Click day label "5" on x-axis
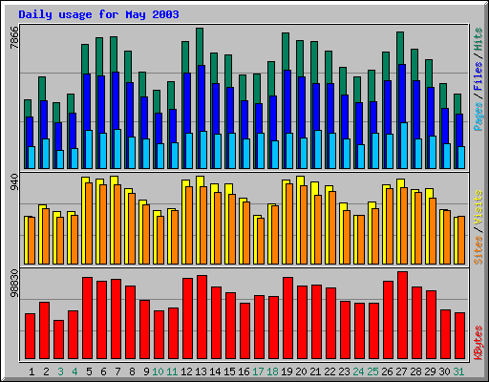489x382 pixels. pyautogui.click(x=89, y=371)
